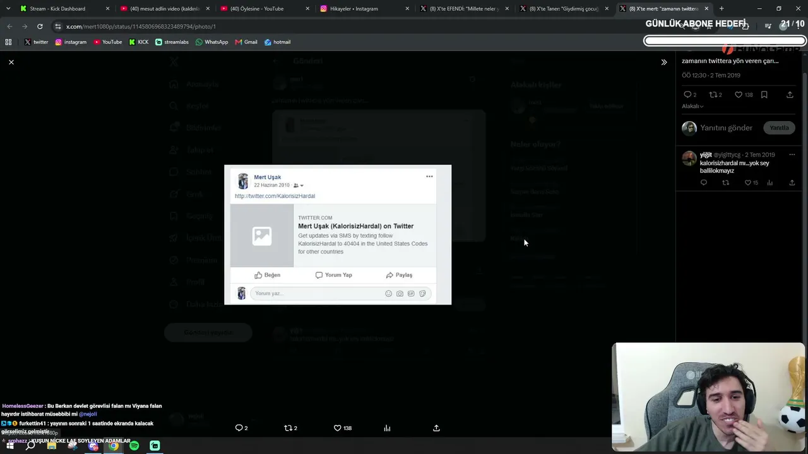Open tweet analytics icon below the photo
The width and height of the screenshot is (808, 454).
click(387, 428)
